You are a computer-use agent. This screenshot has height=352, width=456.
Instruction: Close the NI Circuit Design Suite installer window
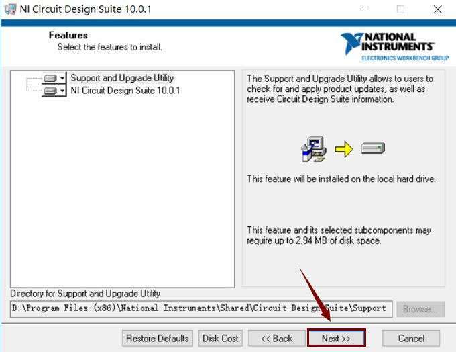(437, 9)
